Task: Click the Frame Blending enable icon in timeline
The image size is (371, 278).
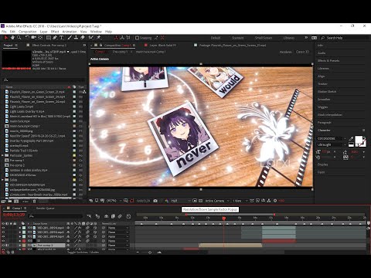Action: click(113, 216)
